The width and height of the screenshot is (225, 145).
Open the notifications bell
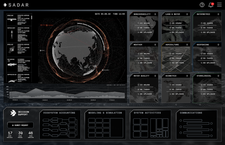[x=211, y=5]
